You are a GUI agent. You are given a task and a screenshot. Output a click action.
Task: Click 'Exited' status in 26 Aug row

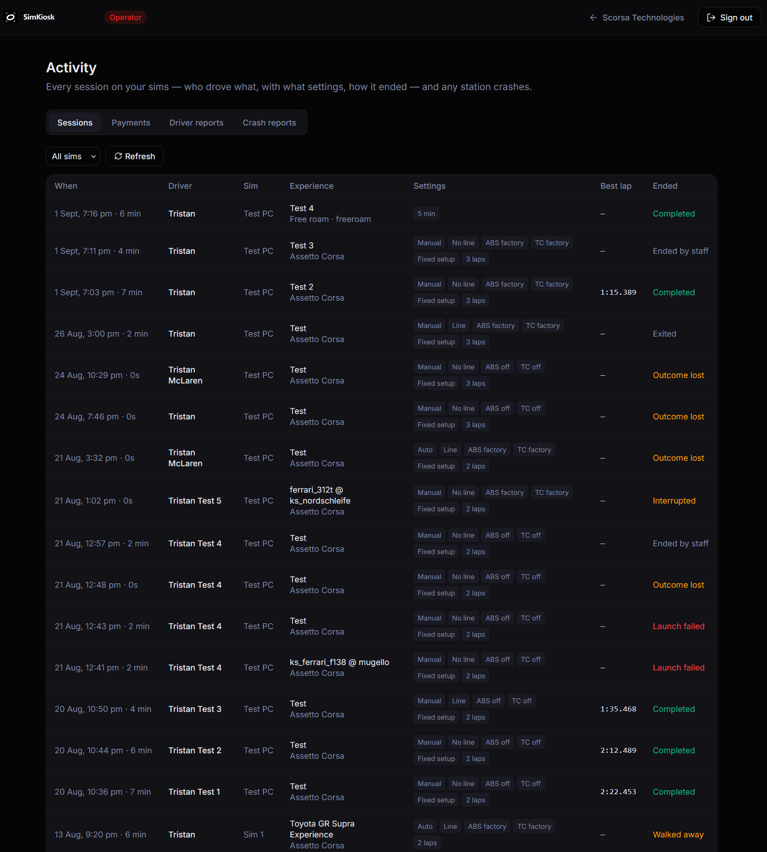[x=665, y=334]
